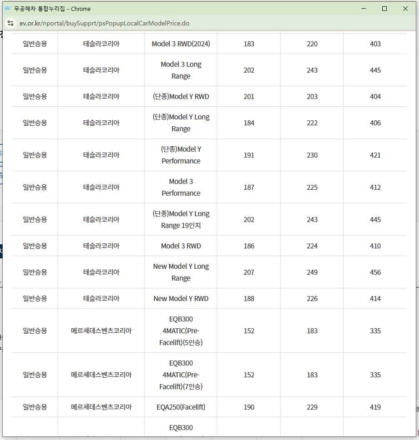Click 'New Model Y RWD' model cell
Image resolution: width=419 pixels, height=440 pixels.
[x=181, y=299]
